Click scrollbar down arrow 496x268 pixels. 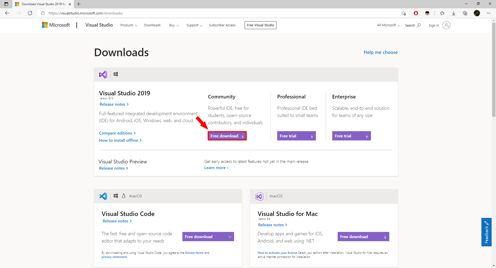point(494,266)
